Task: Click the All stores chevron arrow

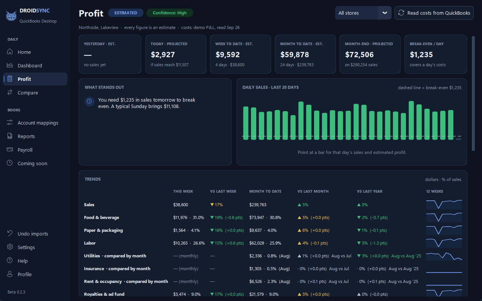Action: [x=384, y=13]
